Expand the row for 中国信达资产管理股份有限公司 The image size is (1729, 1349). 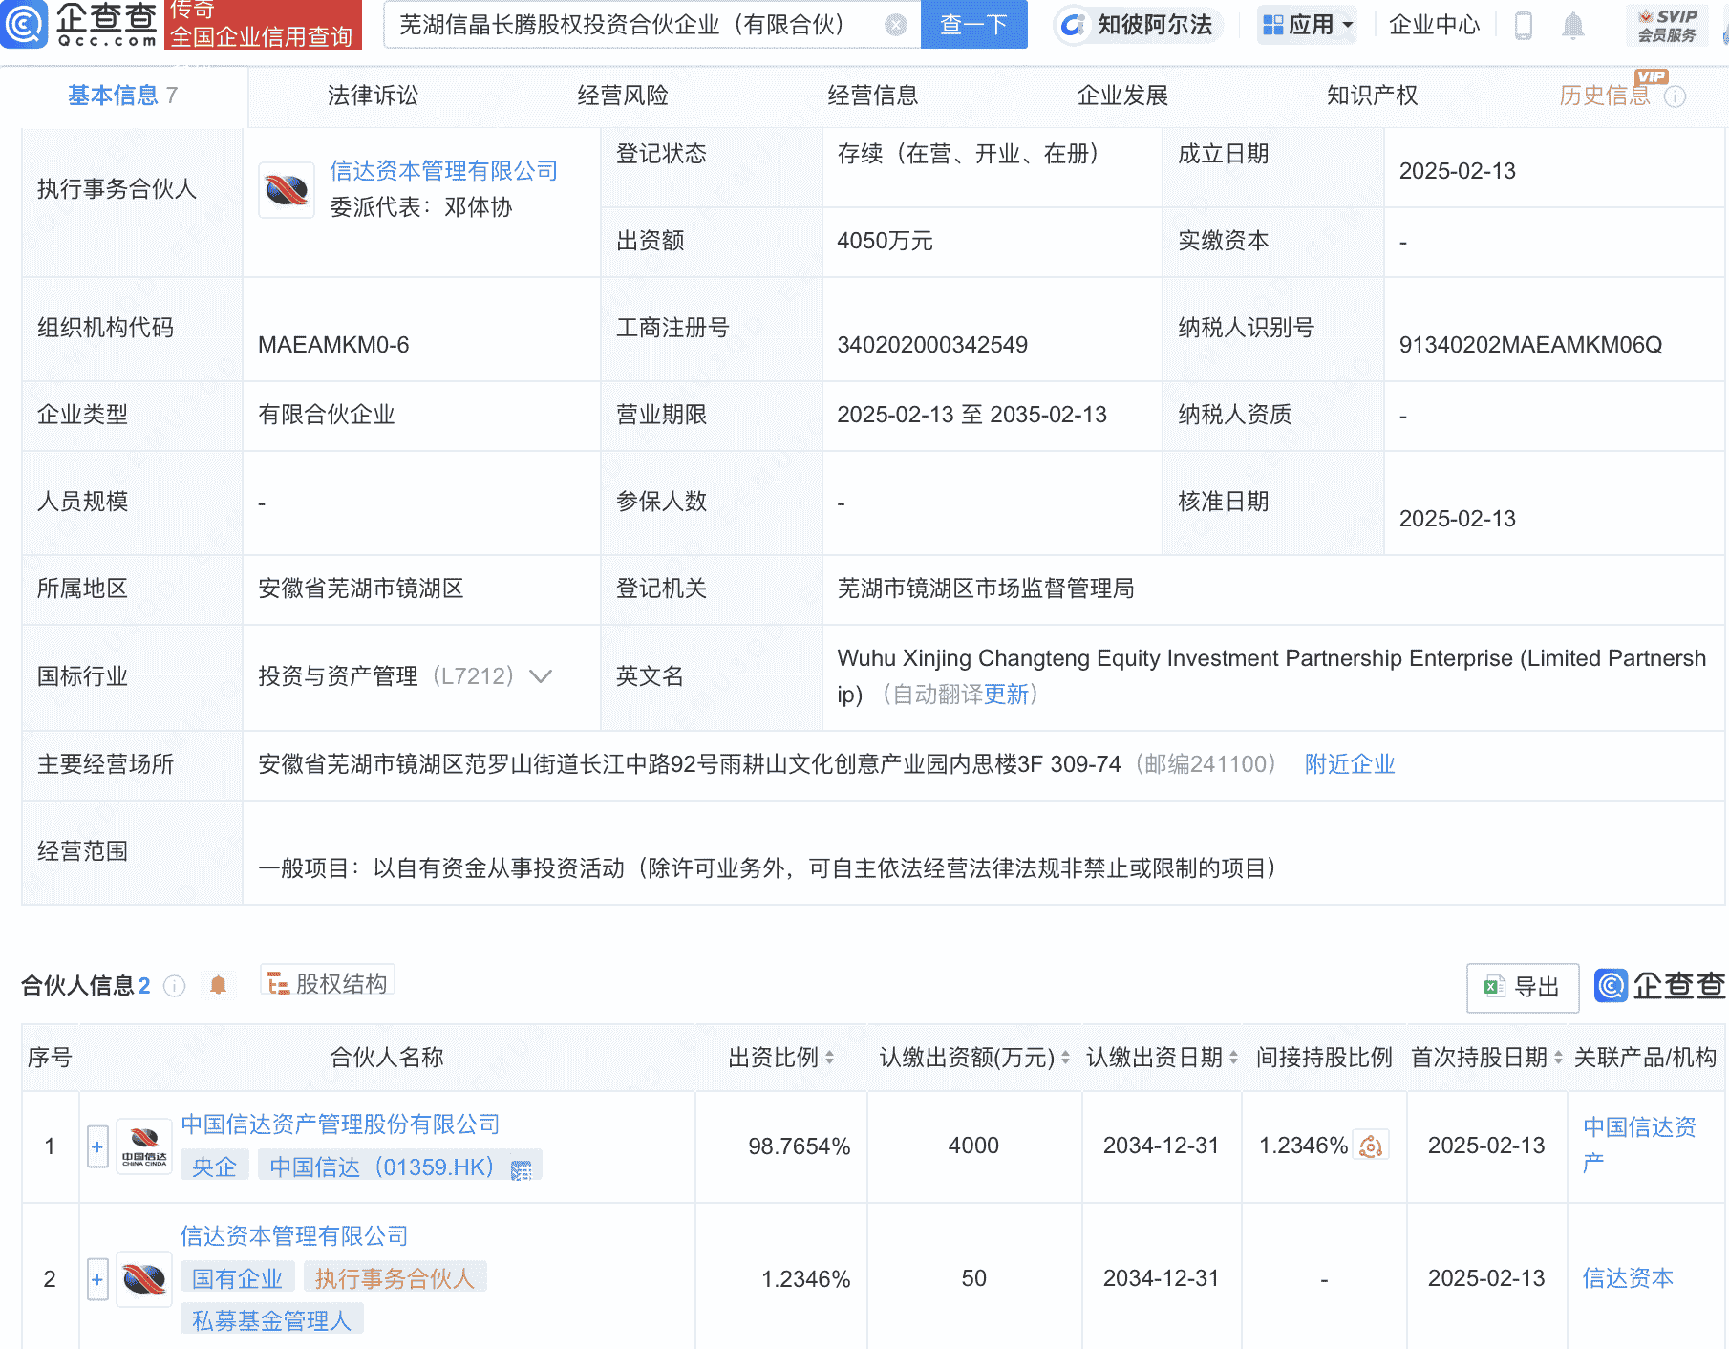pos(96,1146)
